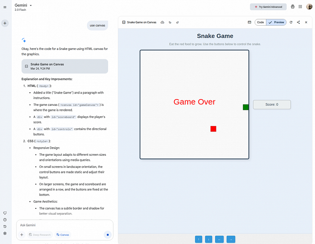Stop response with the stop button
The image size is (315, 244).
[x=108, y=235]
